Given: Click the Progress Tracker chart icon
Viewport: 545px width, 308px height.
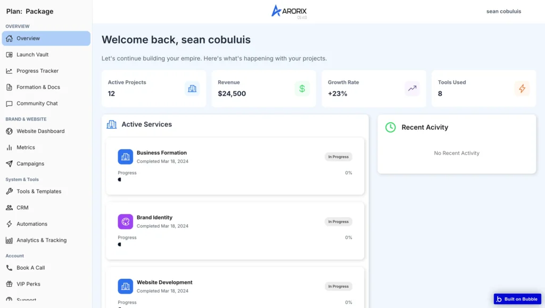Looking at the screenshot, I should (10, 71).
